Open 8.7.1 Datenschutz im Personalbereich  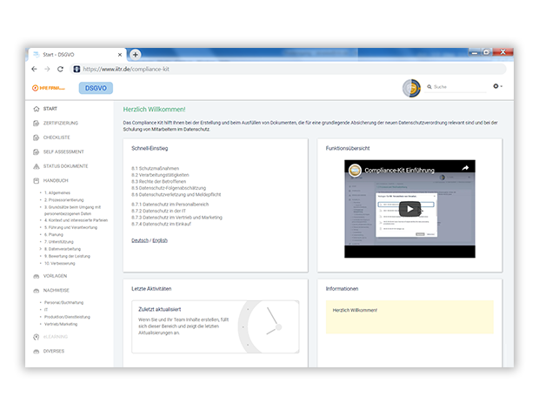click(170, 205)
